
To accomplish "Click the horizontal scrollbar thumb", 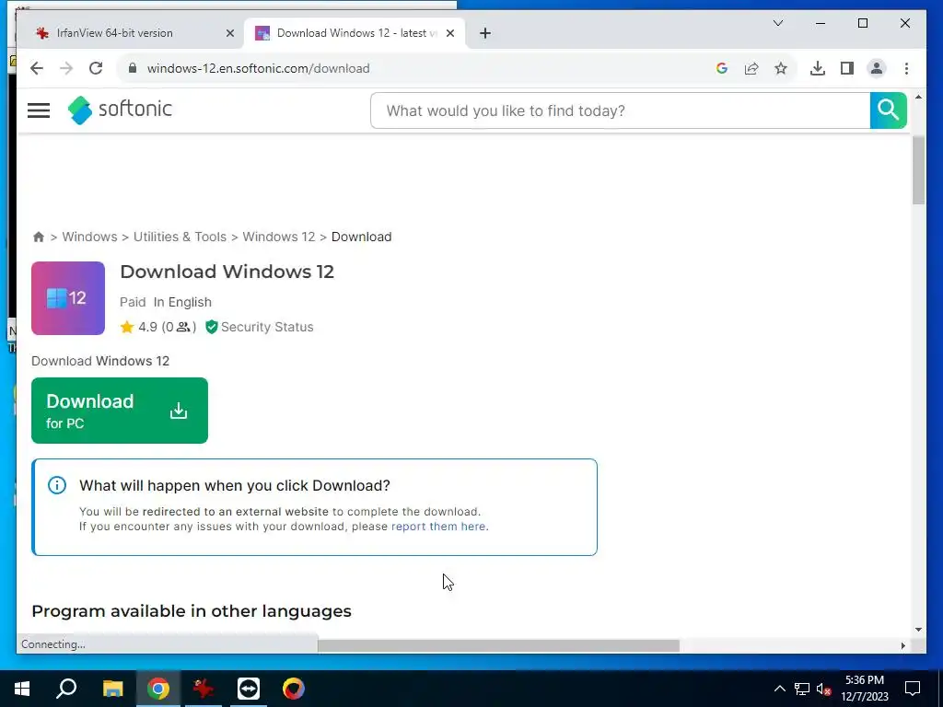I will [x=498, y=645].
